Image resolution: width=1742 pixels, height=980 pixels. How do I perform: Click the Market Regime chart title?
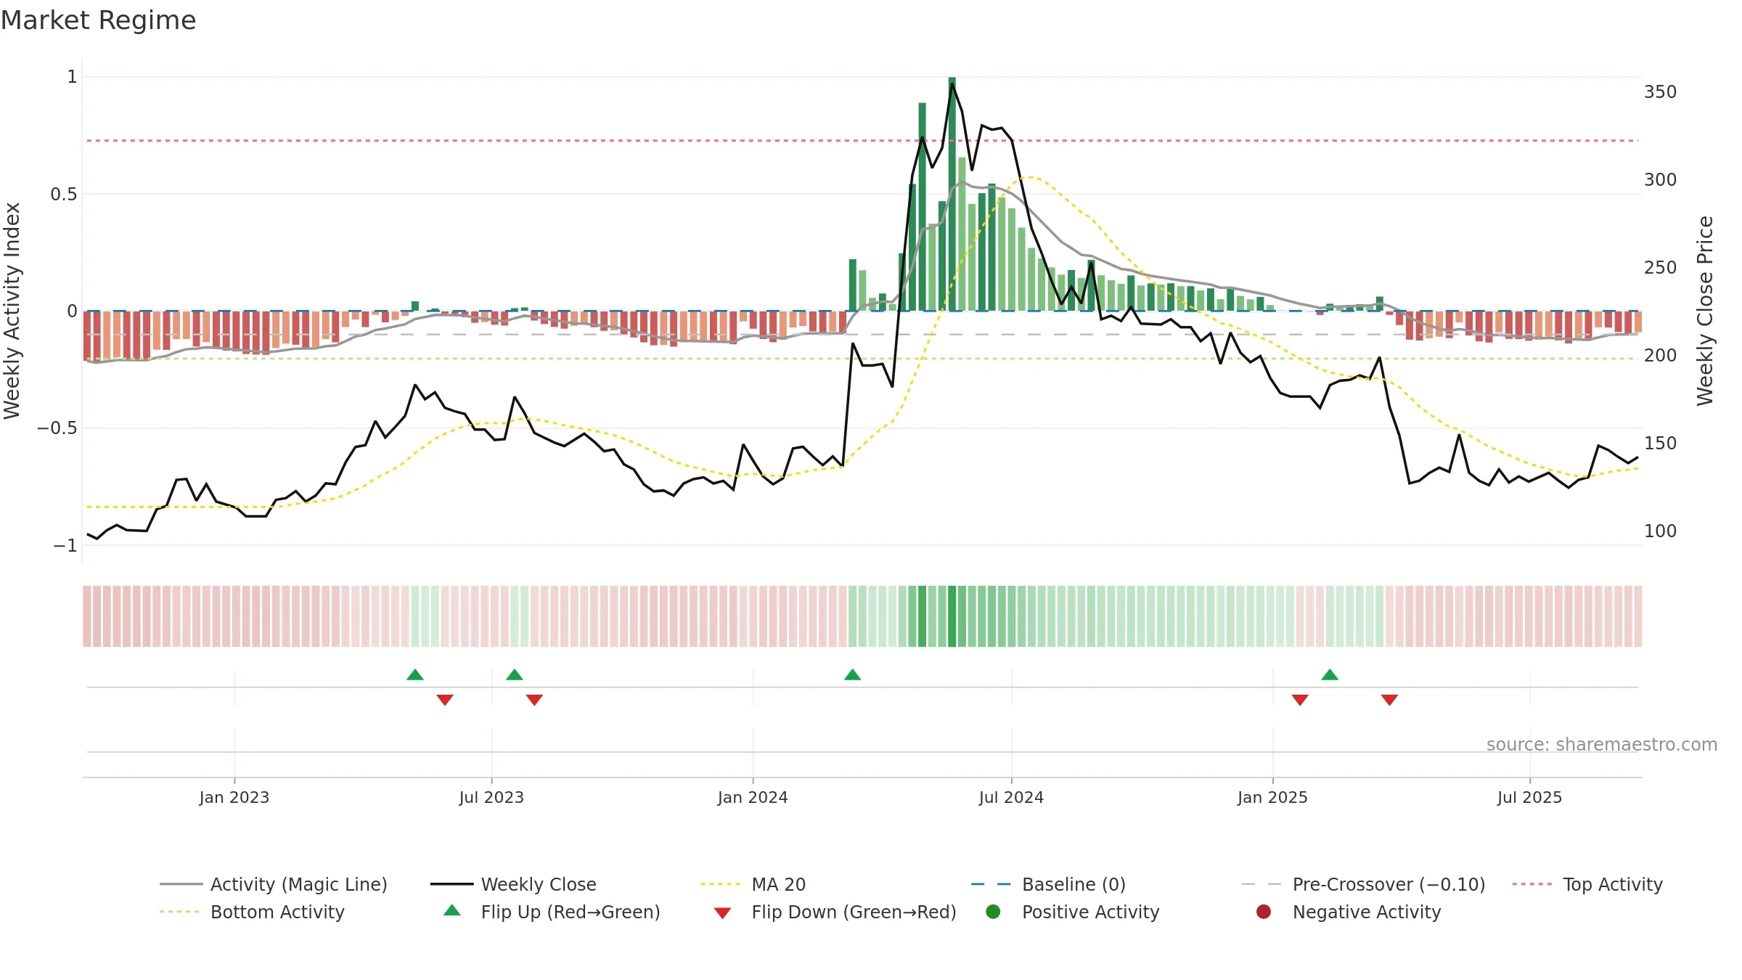tap(98, 20)
